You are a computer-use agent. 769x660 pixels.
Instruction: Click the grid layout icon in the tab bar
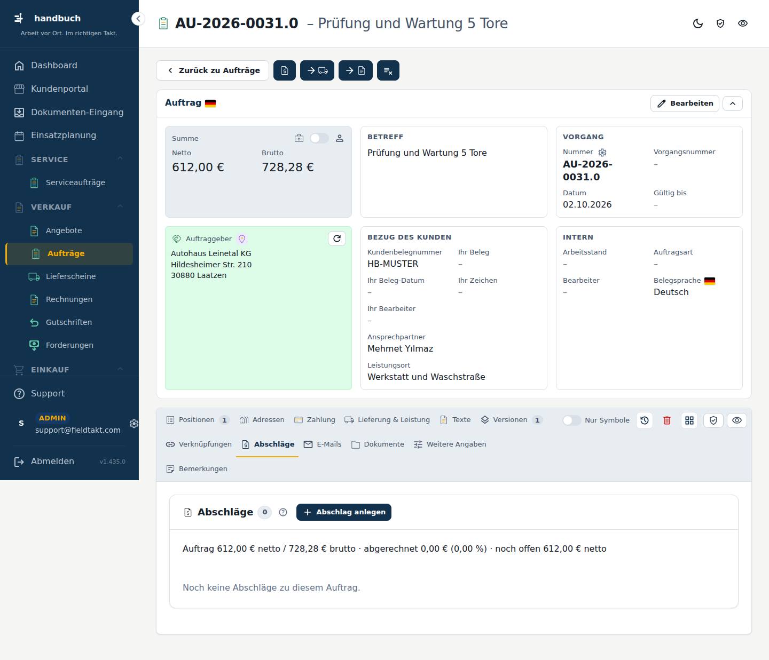[689, 420]
